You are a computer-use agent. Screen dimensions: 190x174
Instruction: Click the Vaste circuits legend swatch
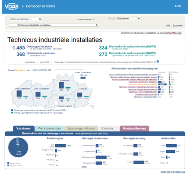click(8, 163)
